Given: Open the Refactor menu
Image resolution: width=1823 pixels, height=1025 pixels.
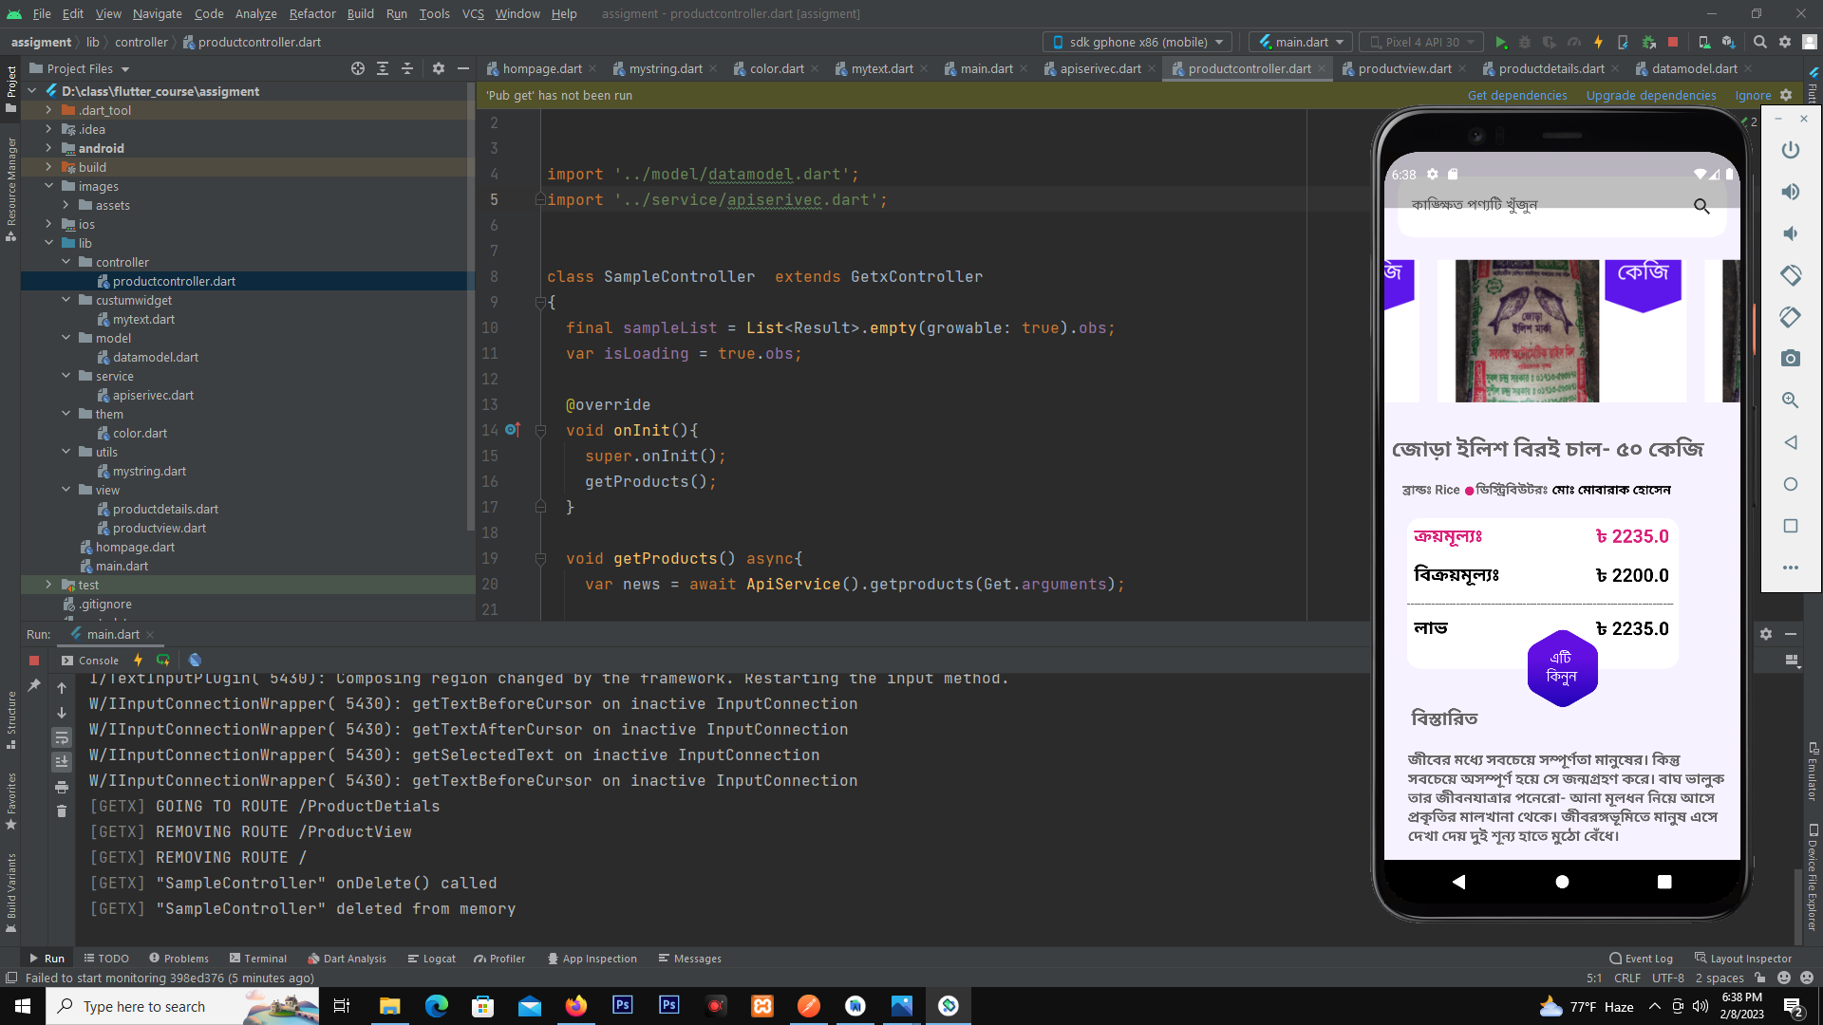Looking at the screenshot, I should pos(311,13).
